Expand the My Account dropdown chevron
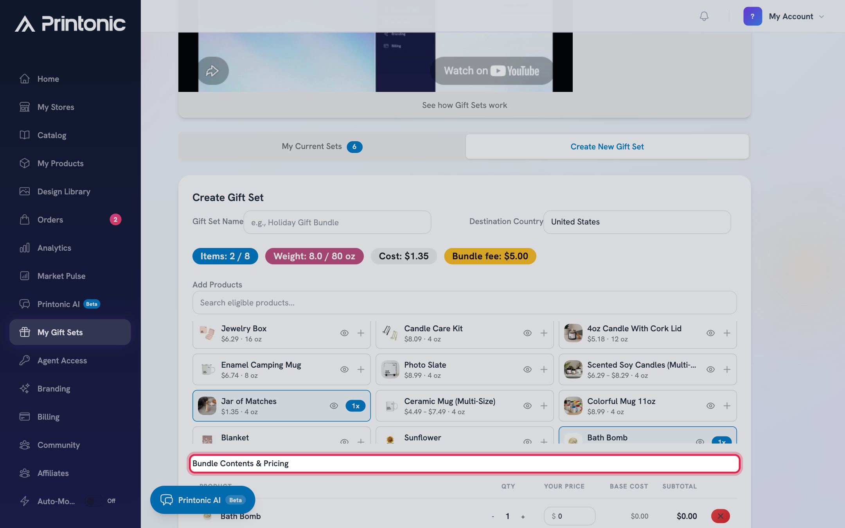Viewport: 845px width, 528px height. click(822, 17)
